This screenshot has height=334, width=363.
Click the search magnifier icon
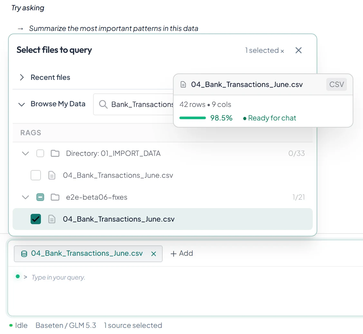click(x=103, y=104)
